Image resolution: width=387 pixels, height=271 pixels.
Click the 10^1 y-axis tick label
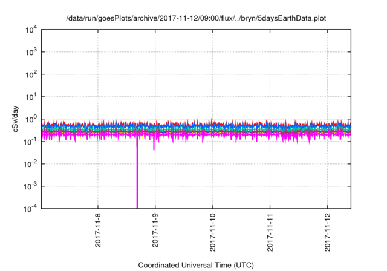31,97
